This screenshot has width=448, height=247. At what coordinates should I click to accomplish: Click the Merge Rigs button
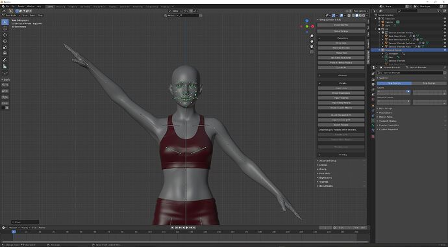(341, 53)
